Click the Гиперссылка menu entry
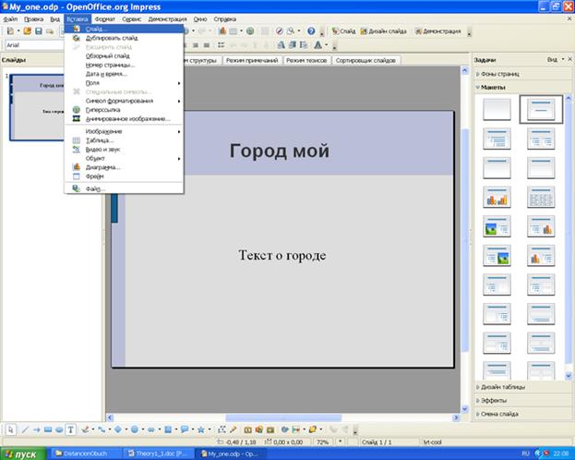Image resolution: width=575 pixels, height=460 pixels. tap(103, 109)
